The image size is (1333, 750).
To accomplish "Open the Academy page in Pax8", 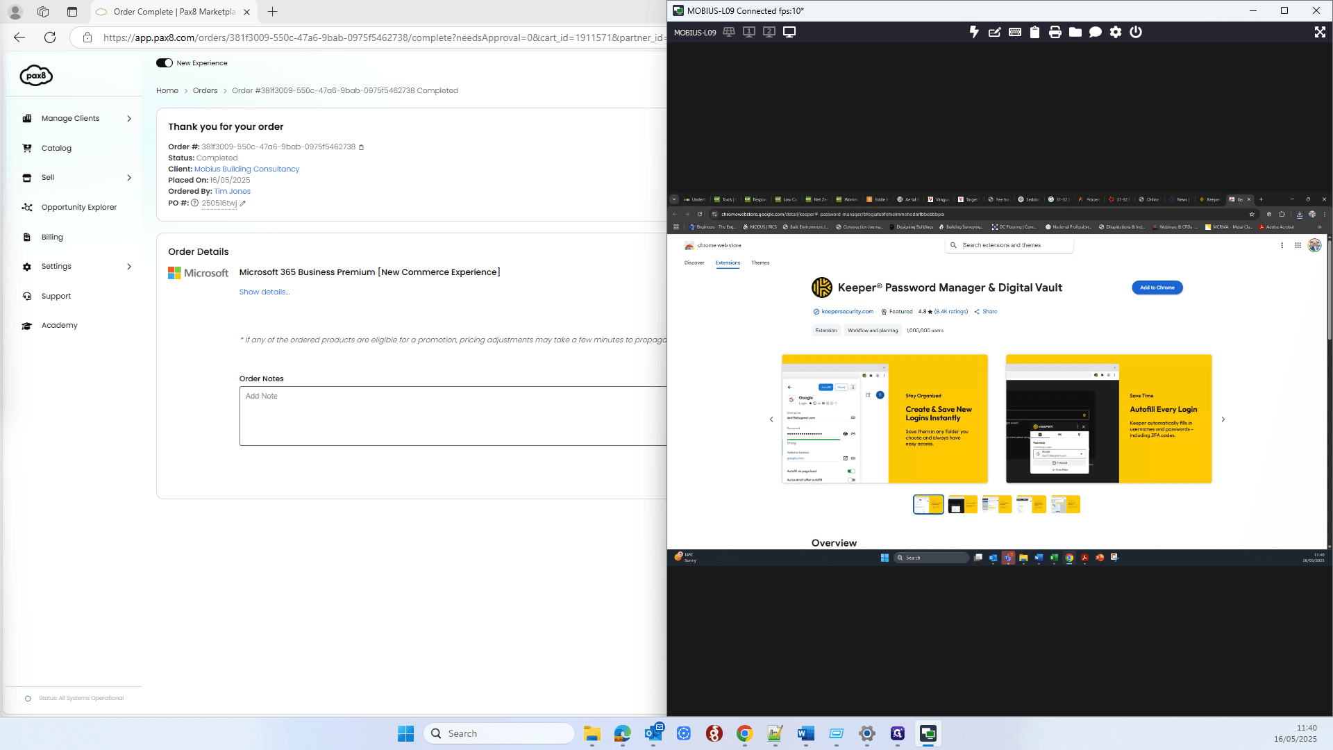I will click(x=59, y=326).
